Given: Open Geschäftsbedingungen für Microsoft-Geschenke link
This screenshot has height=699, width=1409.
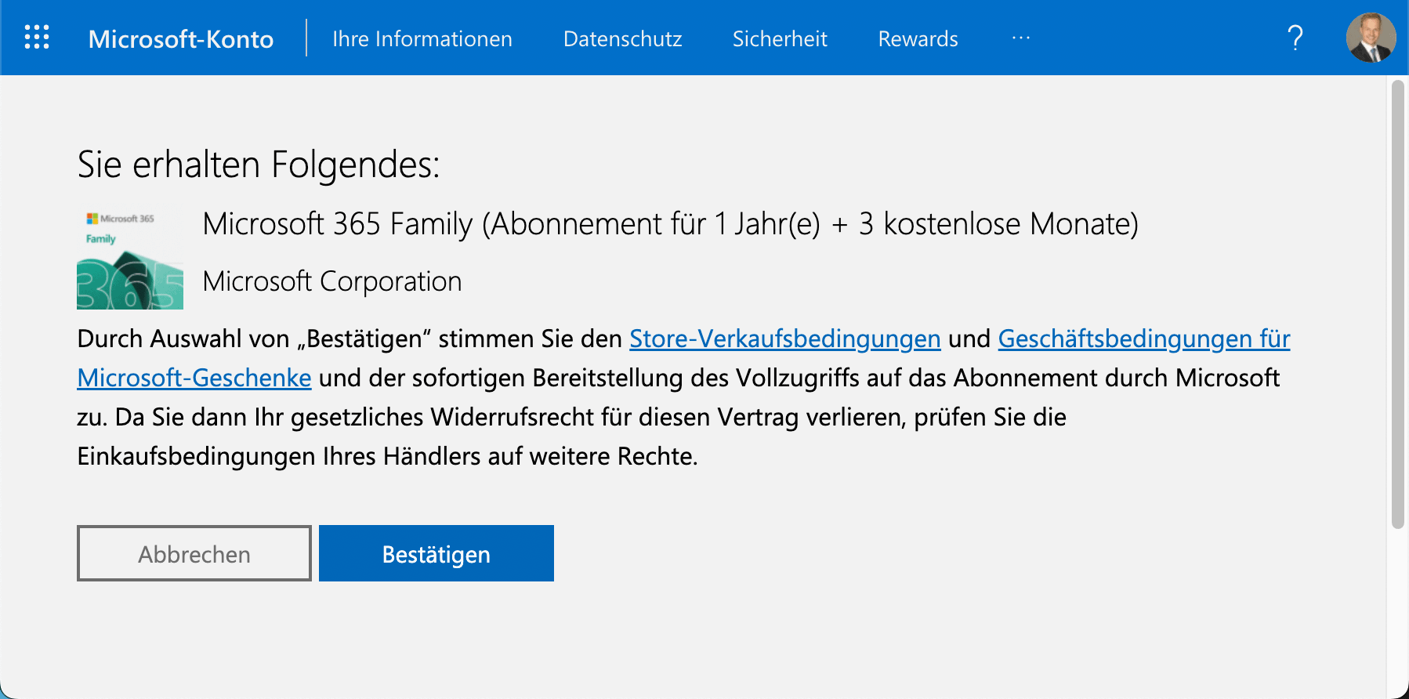Looking at the screenshot, I should tap(1144, 339).
